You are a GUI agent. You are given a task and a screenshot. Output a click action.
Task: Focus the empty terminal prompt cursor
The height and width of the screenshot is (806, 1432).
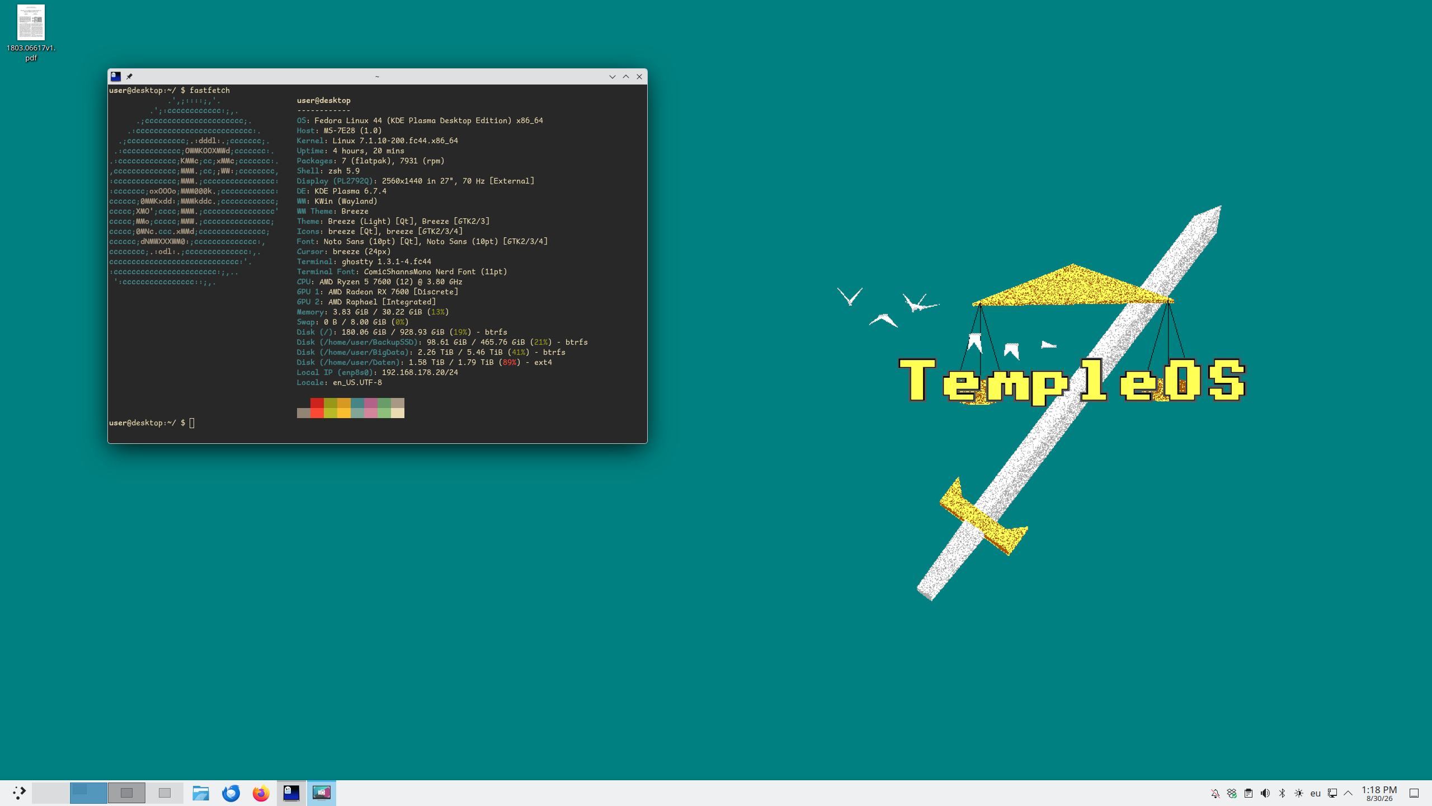192,423
